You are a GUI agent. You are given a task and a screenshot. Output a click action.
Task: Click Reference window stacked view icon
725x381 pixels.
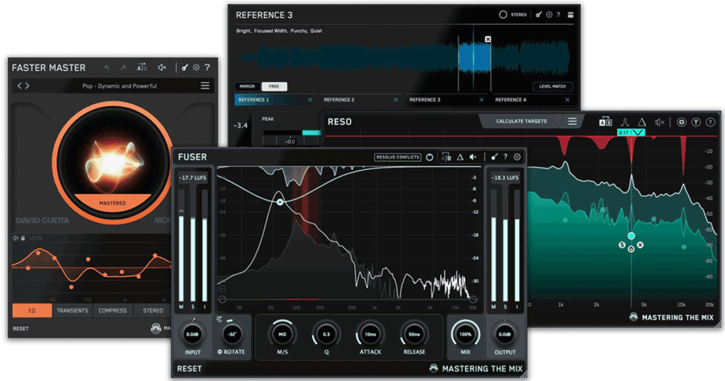(571, 15)
